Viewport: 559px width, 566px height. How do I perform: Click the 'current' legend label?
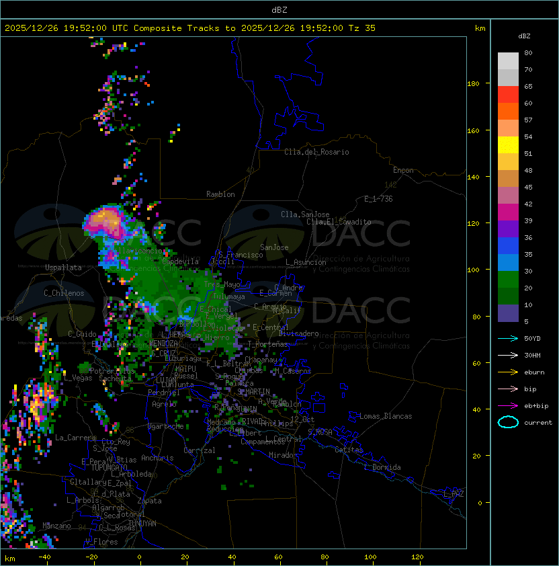coord(538,423)
